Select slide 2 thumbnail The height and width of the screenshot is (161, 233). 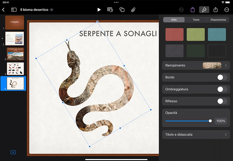pyautogui.click(x=15, y=39)
